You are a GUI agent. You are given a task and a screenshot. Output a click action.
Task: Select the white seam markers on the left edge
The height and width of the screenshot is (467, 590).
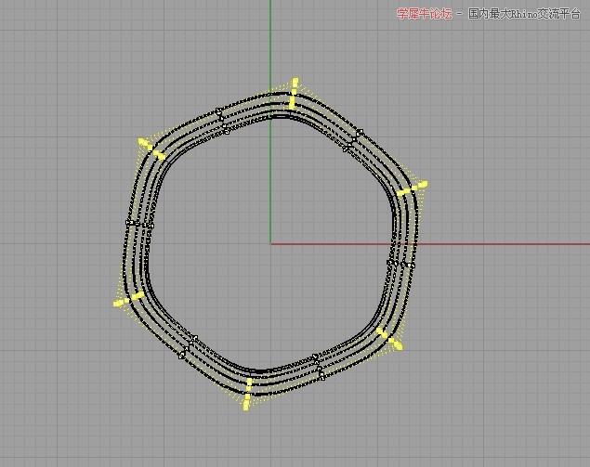139,224
